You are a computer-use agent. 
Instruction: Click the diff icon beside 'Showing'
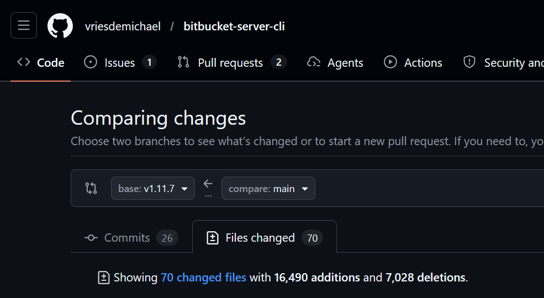(x=103, y=278)
